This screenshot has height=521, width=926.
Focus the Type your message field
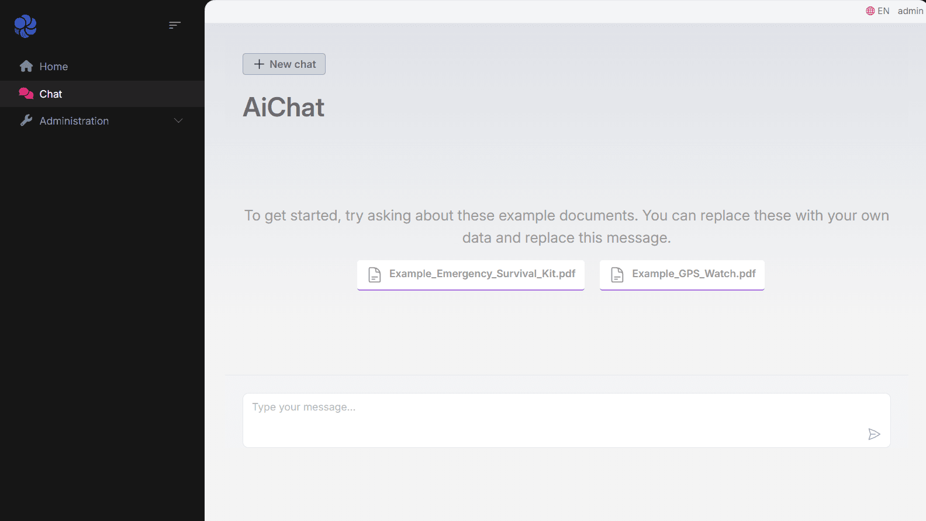566,420
